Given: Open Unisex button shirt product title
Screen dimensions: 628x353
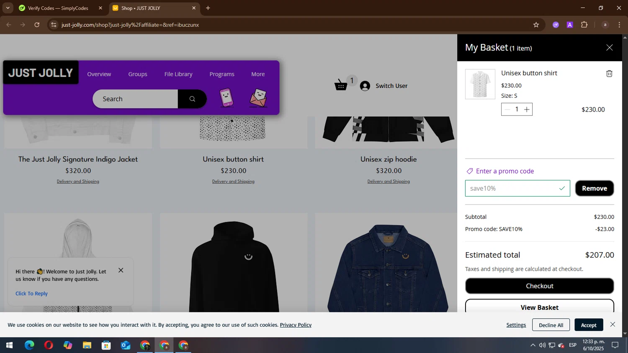Looking at the screenshot, I should (233, 159).
